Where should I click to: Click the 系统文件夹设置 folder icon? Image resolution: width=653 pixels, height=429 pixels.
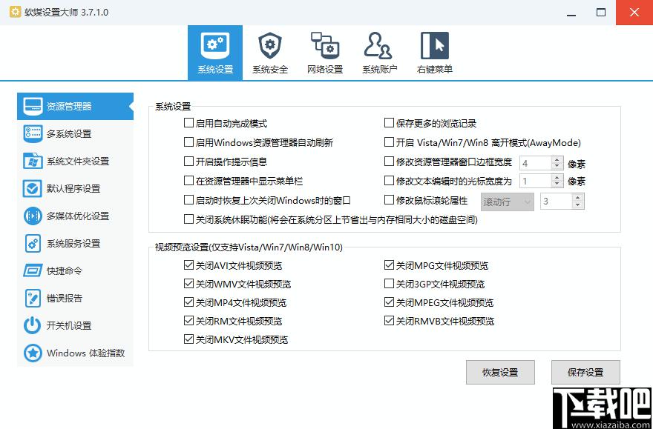[x=33, y=162]
